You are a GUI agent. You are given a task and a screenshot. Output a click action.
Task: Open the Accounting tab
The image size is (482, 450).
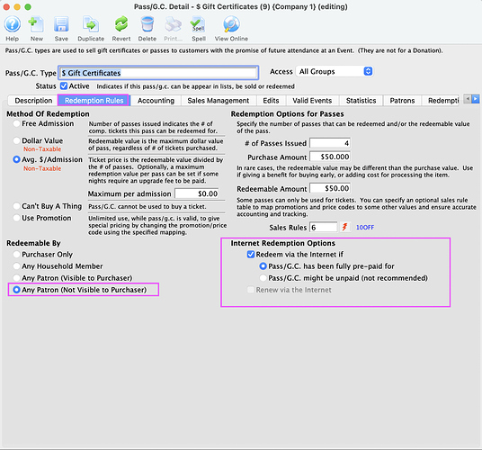156,101
